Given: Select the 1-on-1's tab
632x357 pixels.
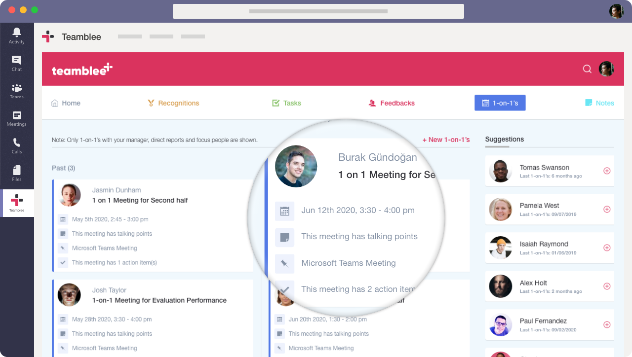Looking at the screenshot, I should coord(500,103).
